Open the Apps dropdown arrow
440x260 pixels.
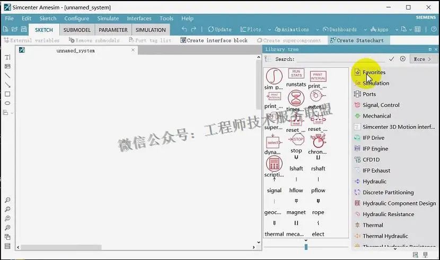tap(397, 30)
